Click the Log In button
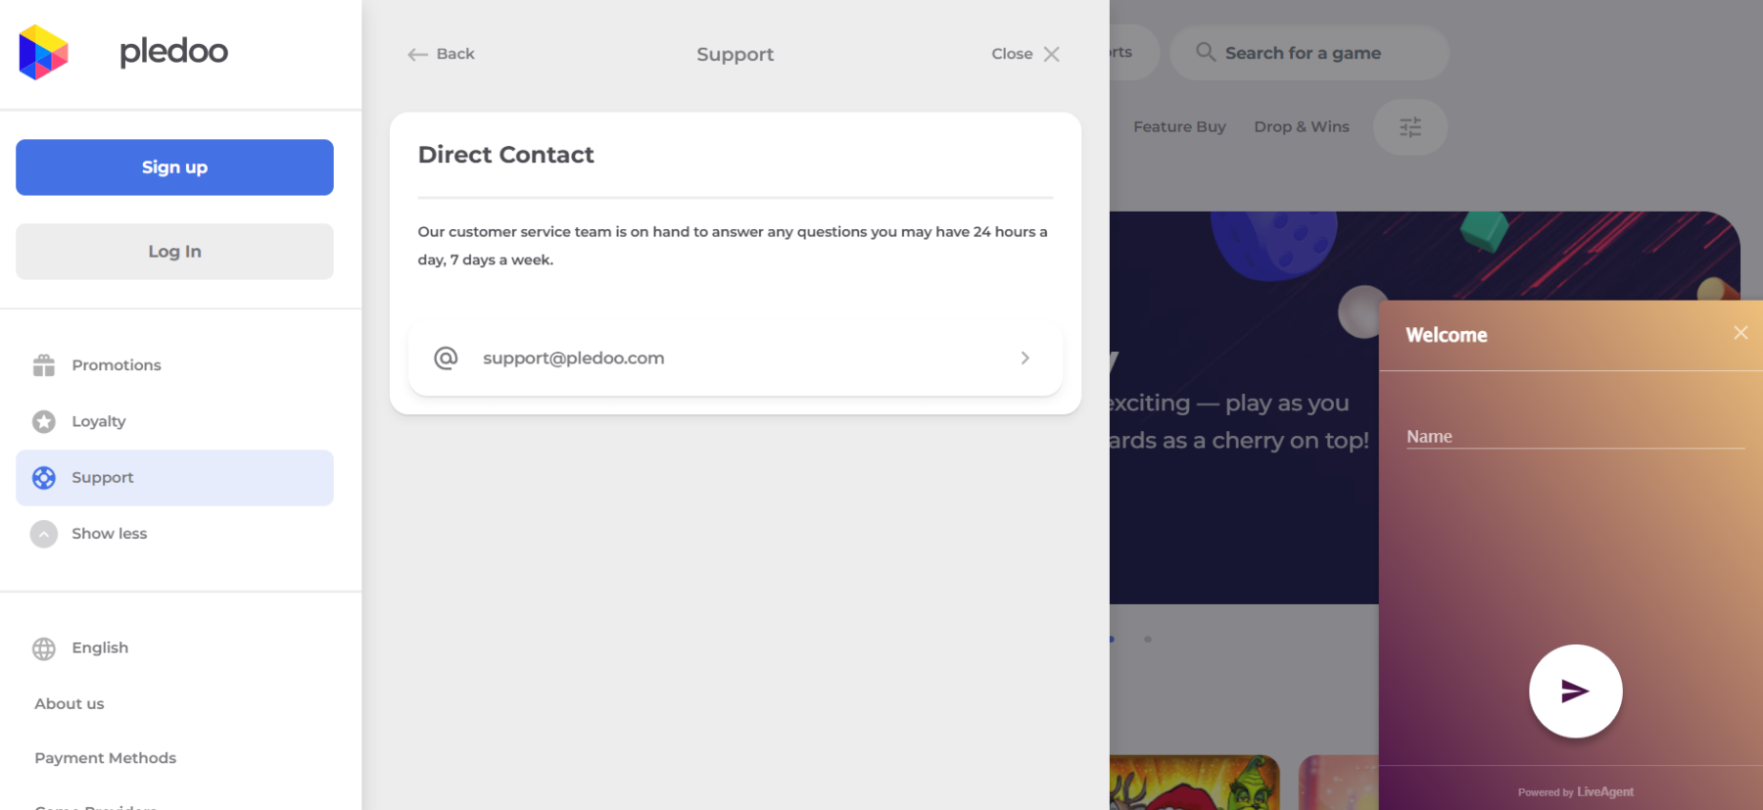1763x810 pixels. pos(174,252)
